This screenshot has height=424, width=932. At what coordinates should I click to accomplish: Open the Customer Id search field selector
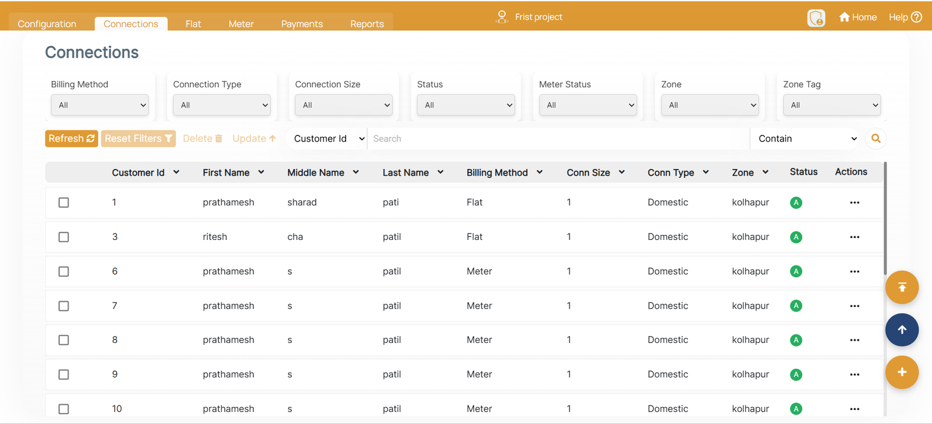tap(329, 139)
